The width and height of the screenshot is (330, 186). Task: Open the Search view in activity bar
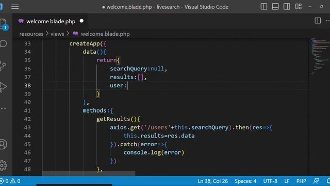[4, 43]
